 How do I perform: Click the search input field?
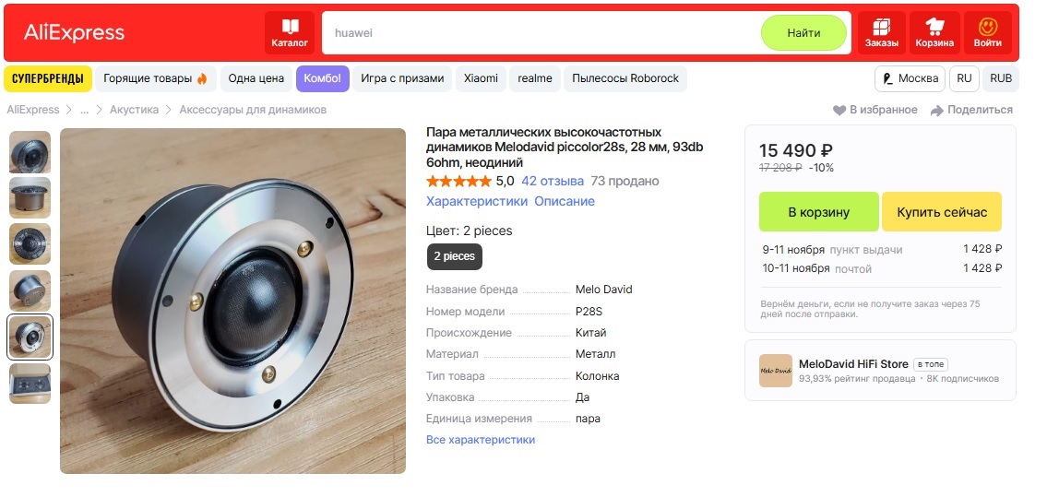(x=540, y=33)
